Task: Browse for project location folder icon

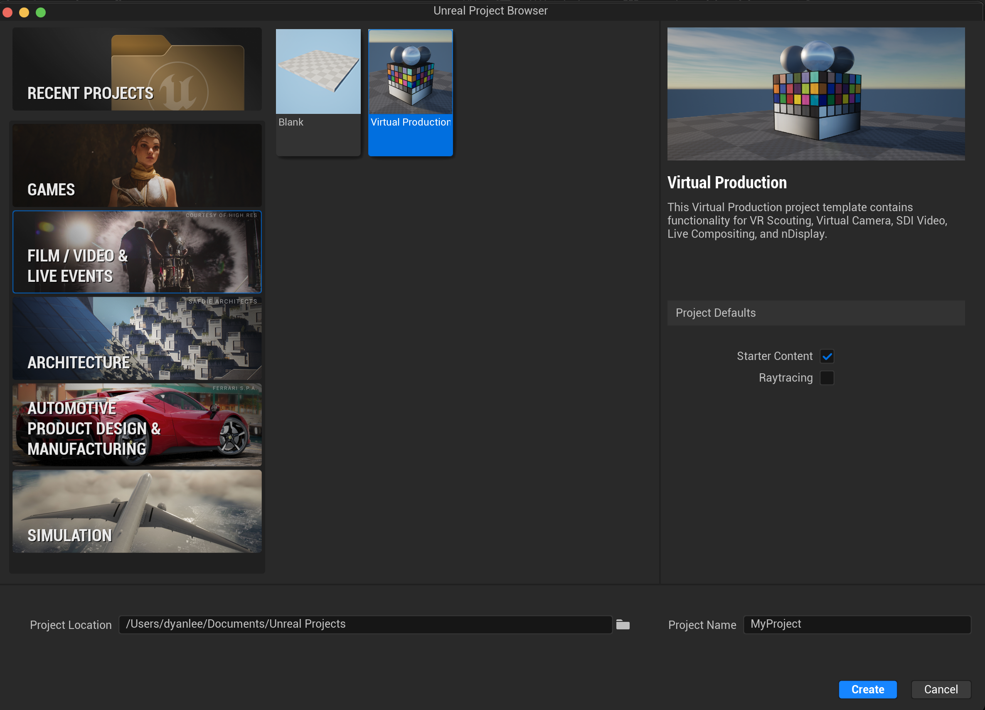Action: click(x=623, y=625)
